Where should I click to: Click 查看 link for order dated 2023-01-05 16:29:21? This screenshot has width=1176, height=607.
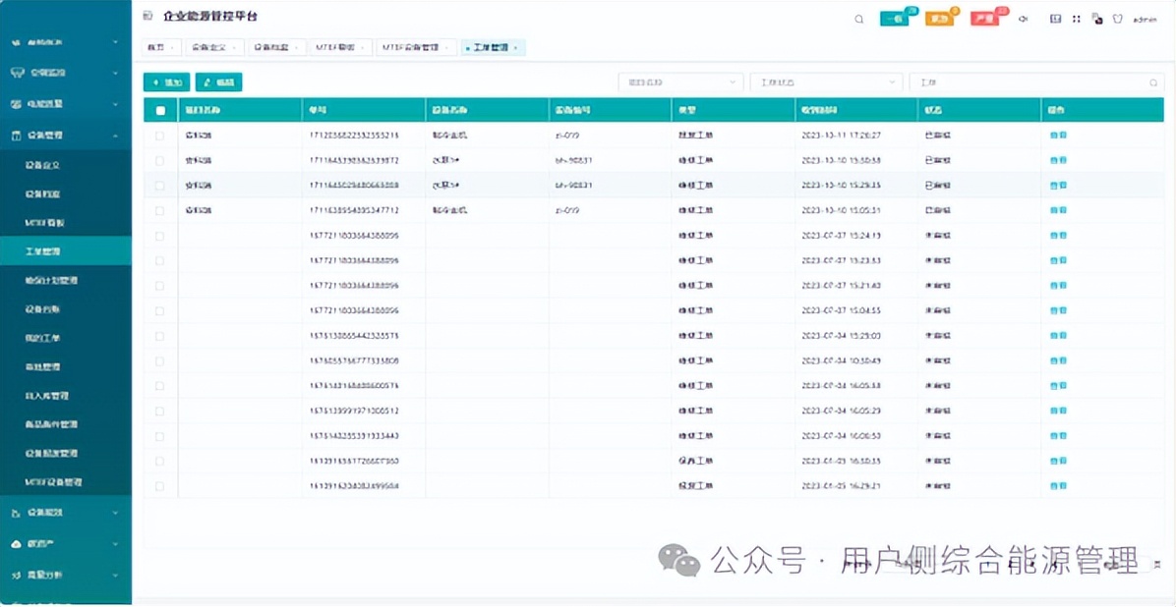pyautogui.click(x=1058, y=485)
